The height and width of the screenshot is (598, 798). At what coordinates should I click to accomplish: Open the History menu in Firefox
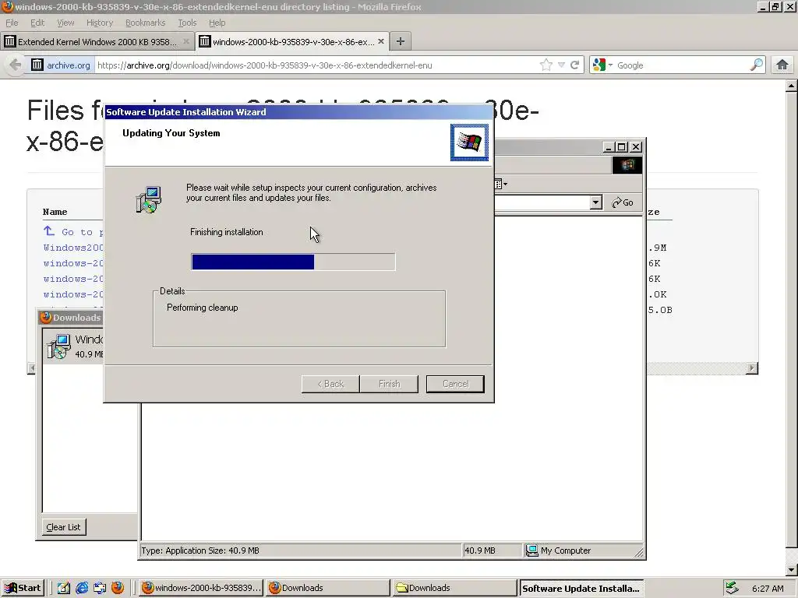coord(100,23)
